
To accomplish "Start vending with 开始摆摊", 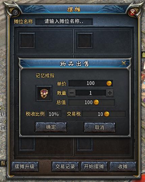I will point(94,167).
